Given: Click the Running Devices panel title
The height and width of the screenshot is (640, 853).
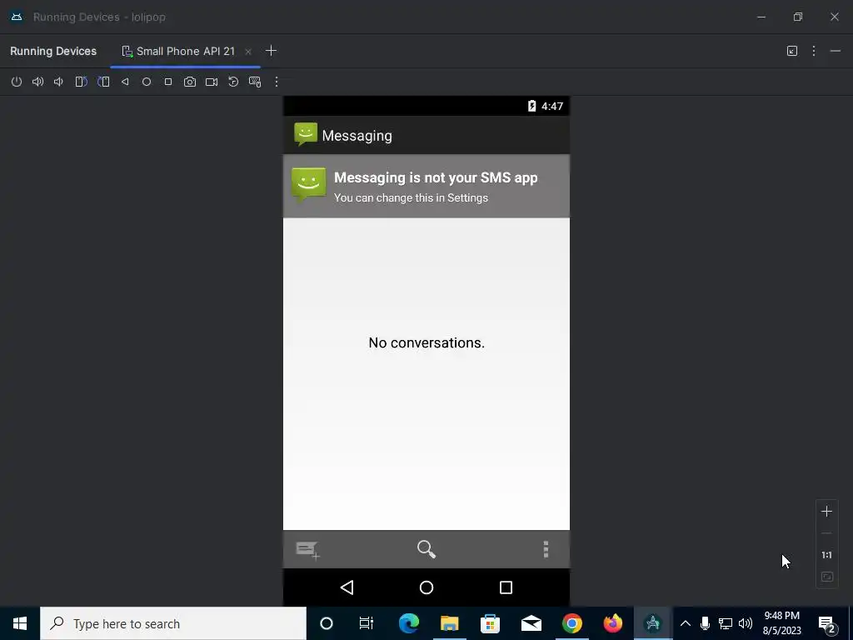Looking at the screenshot, I should point(53,51).
